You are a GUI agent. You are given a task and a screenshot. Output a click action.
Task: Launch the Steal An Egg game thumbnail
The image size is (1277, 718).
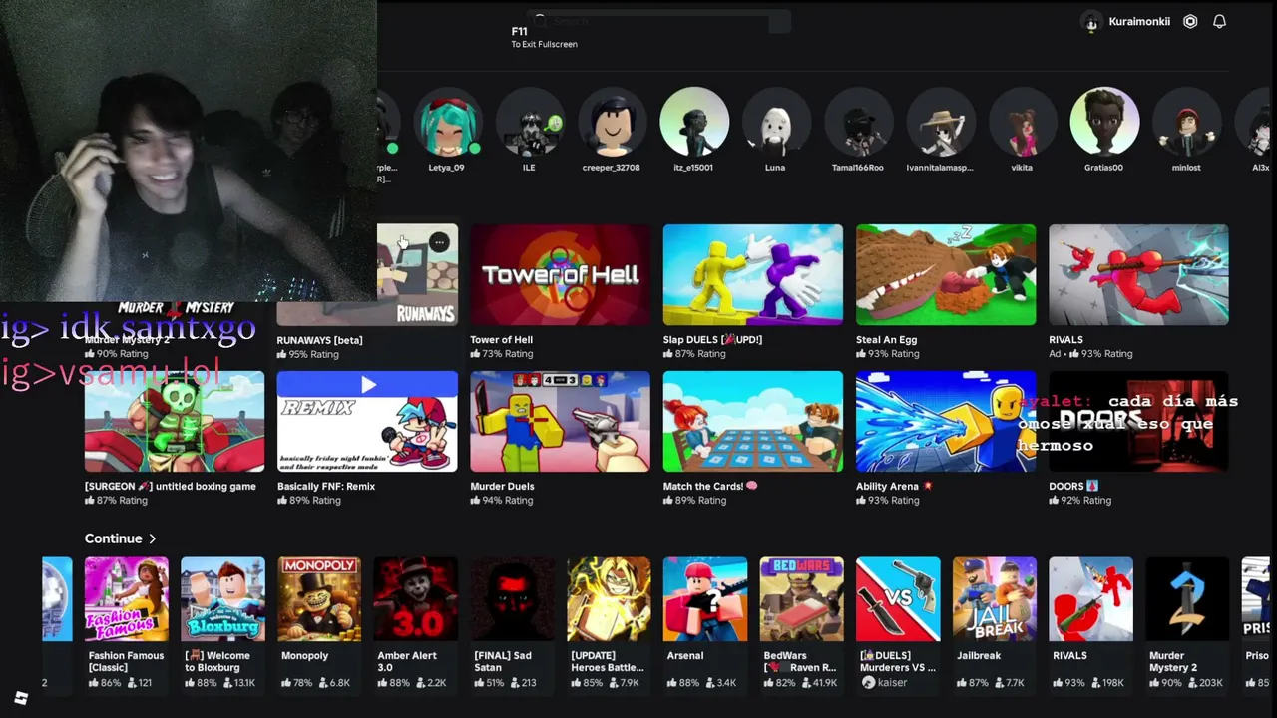coord(946,274)
